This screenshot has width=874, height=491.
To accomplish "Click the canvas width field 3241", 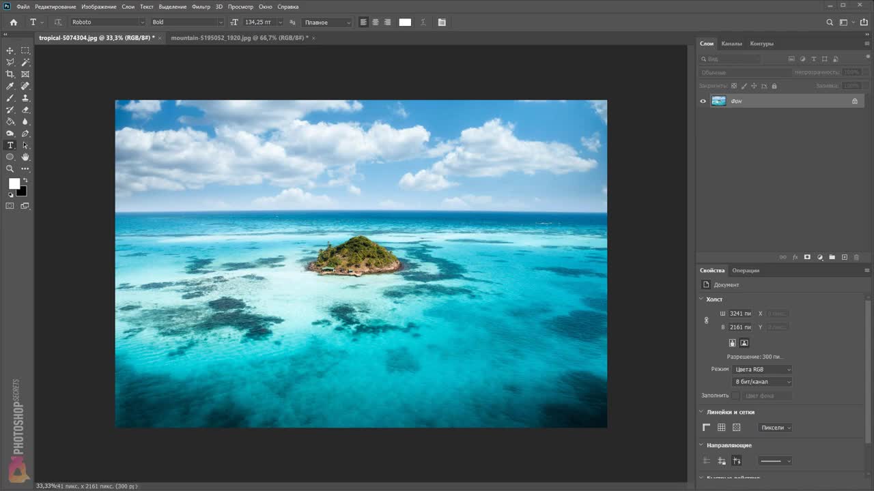I will (x=739, y=314).
